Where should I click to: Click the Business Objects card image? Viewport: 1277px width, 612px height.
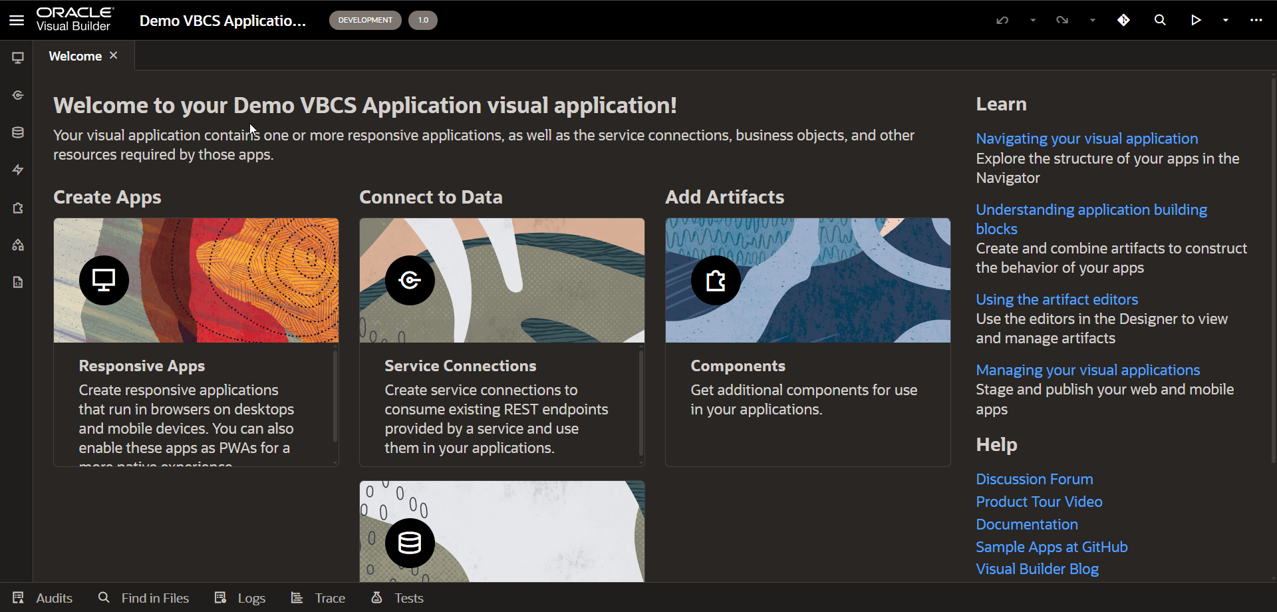[x=502, y=531]
